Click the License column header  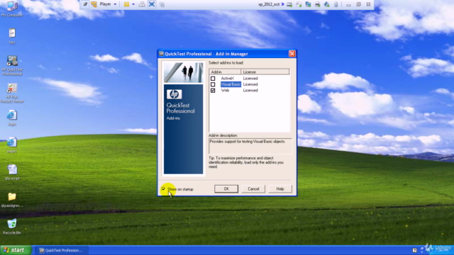(265, 72)
